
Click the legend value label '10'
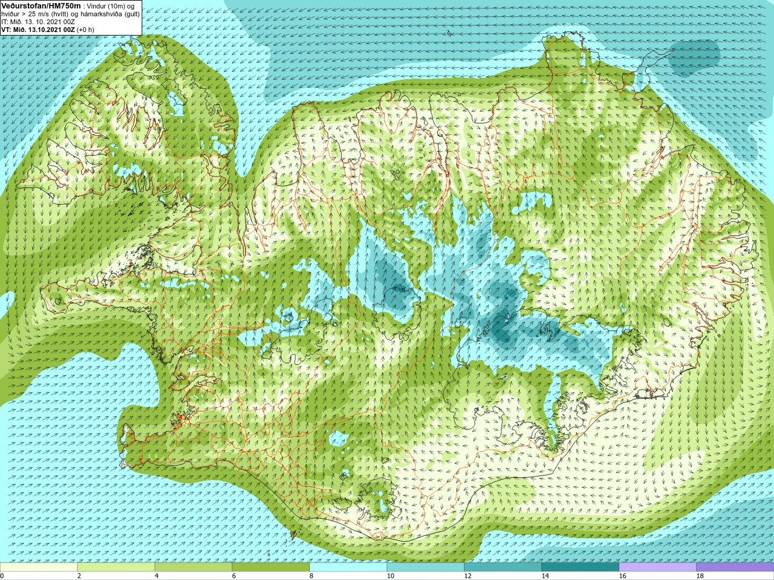point(390,576)
